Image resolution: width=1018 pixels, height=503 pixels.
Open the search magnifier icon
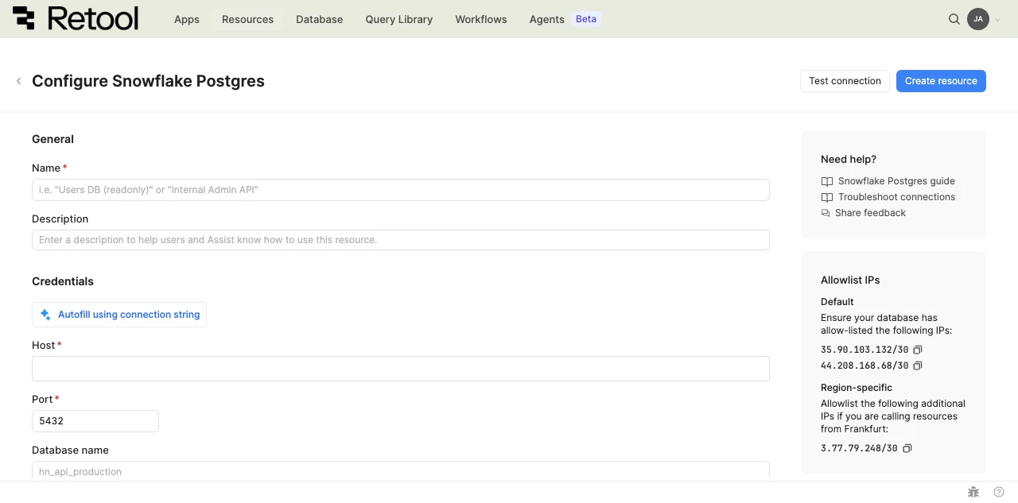pos(954,19)
